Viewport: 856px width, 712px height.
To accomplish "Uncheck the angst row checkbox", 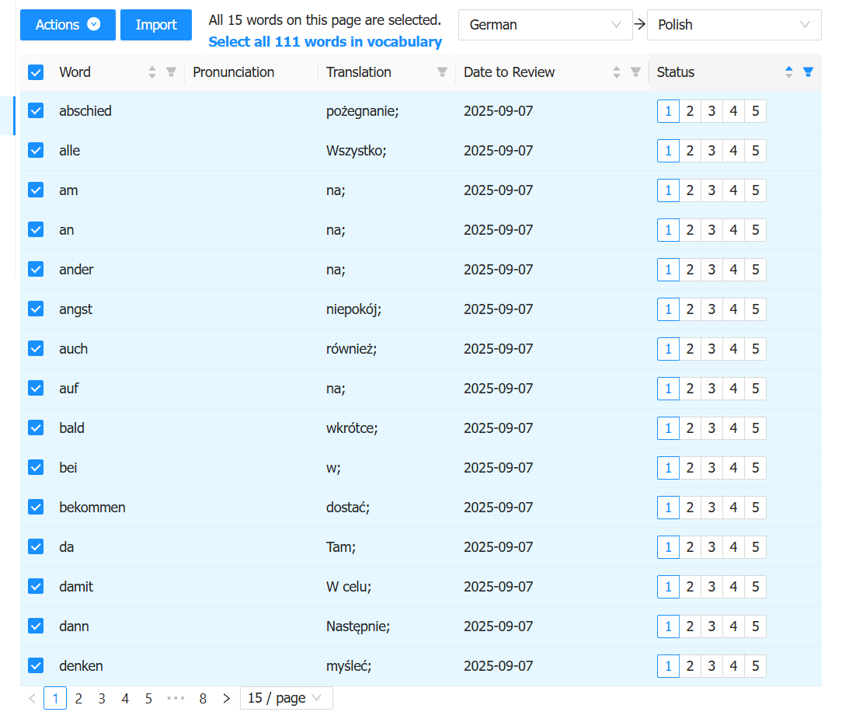I will click(x=36, y=309).
